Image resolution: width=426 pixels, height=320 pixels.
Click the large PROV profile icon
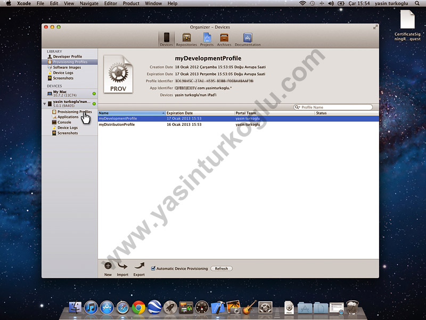click(x=118, y=74)
